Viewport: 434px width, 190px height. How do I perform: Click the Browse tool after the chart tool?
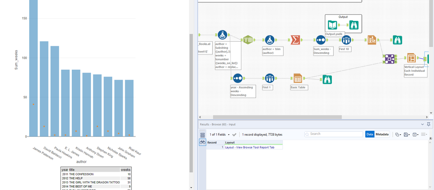tap(397, 40)
